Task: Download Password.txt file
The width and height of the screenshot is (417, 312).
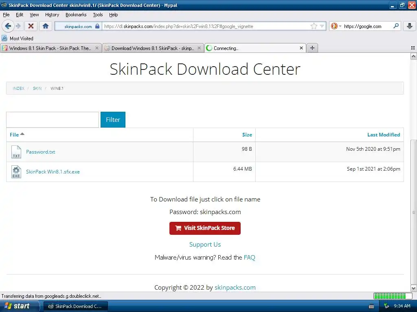Action: (40, 152)
